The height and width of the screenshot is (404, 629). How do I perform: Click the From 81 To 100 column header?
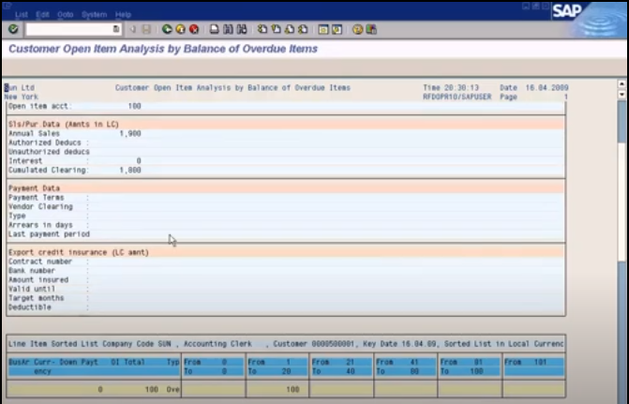click(x=470, y=367)
